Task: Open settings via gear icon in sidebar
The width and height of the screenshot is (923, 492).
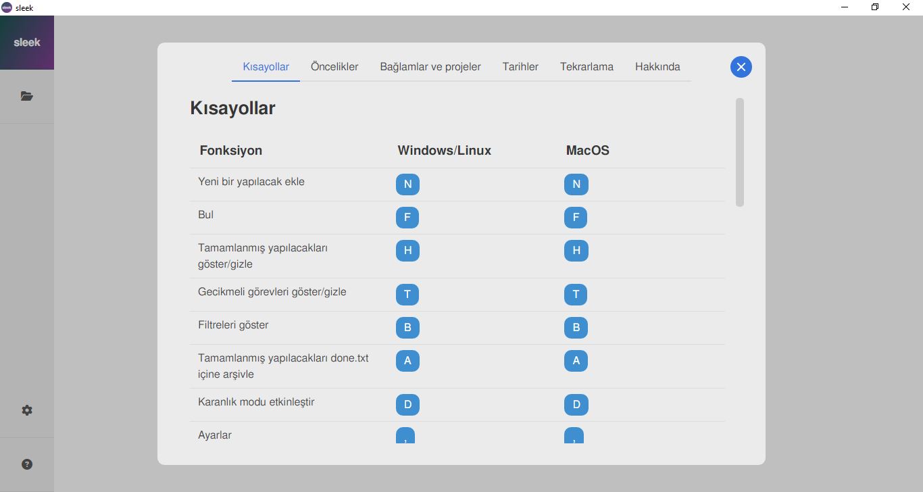Action: pyautogui.click(x=27, y=410)
